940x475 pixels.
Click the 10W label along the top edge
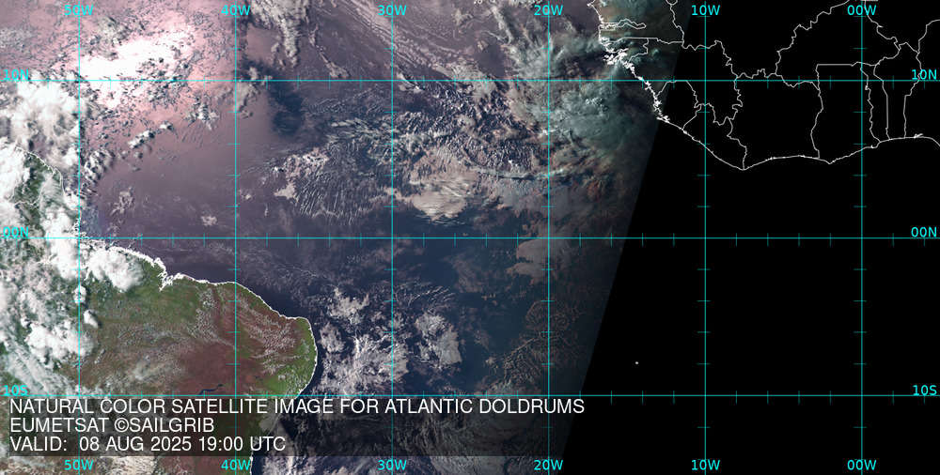[705, 10]
